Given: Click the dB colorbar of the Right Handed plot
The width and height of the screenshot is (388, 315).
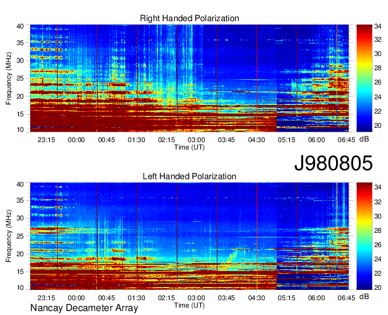Looking at the screenshot, I should (364, 78).
